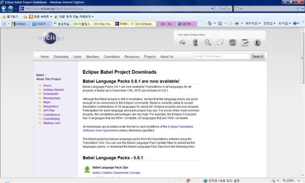Click the magnifying glass site icon
Image resolution: width=305 pixels, height=183 pixels.
tap(208, 42)
